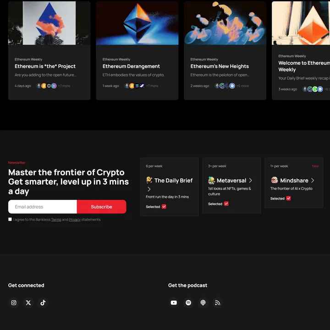The height and width of the screenshot is (330, 330).
Task: Open the RSS feed icon
Action: (x=218, y=302)
